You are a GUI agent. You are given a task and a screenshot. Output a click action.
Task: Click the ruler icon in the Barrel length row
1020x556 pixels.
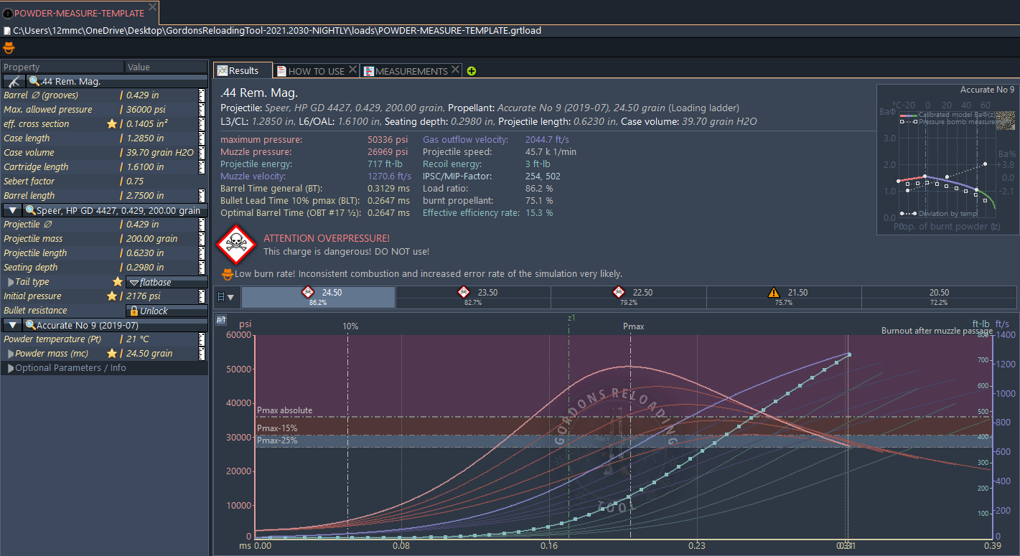202,196
